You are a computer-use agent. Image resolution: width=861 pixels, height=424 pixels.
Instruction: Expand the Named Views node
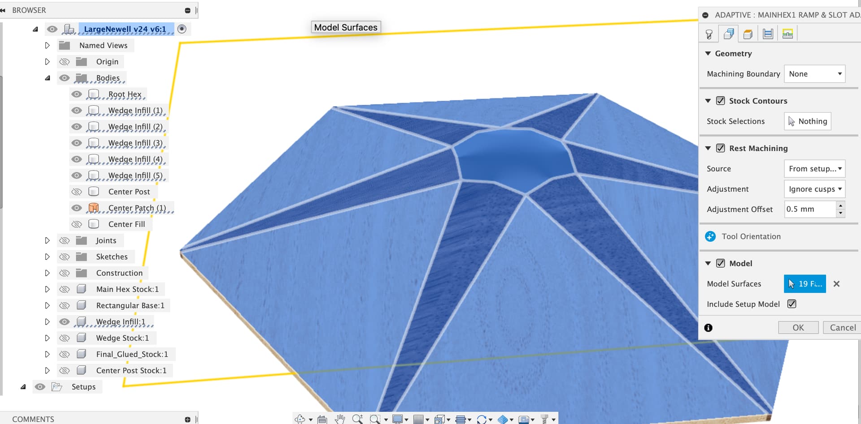click(x=47, y=46)
